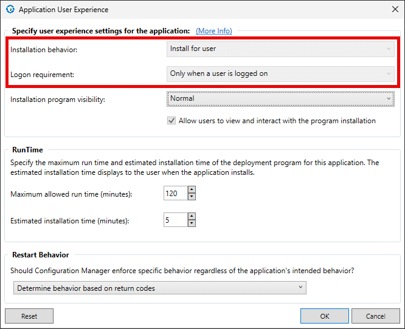Increase the Estimated installation time value

(192, 217)
